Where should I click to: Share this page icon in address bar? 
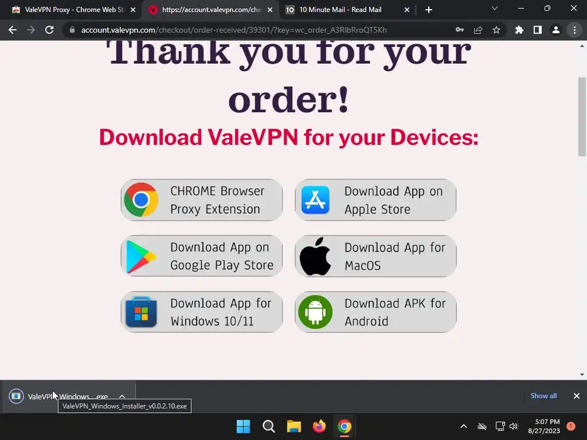478,30
